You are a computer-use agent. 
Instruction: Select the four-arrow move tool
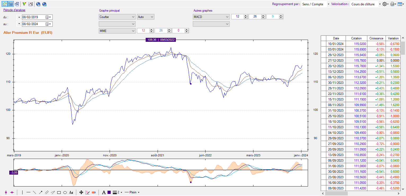coord(81,193)
